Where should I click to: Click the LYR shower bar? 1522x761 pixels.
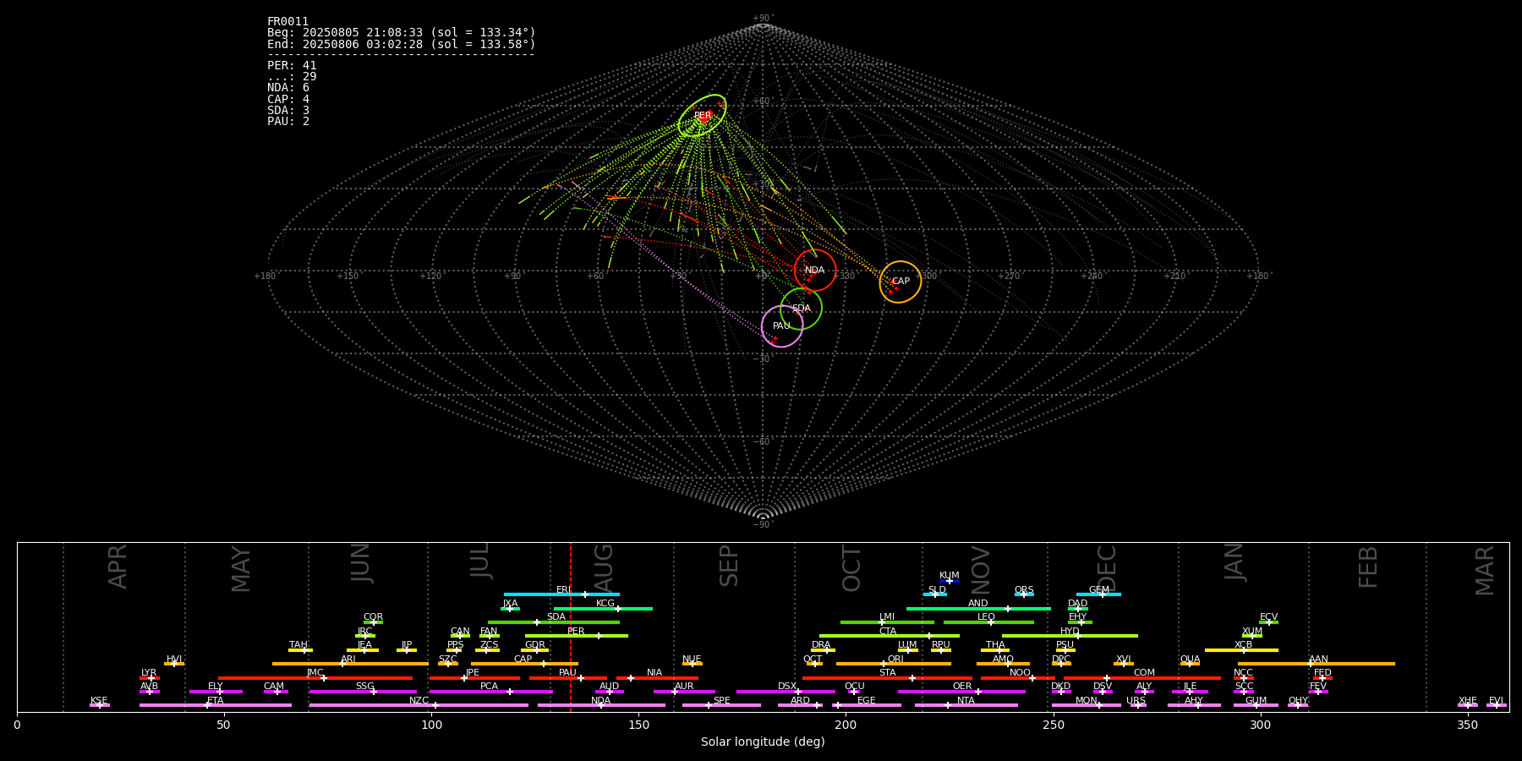pos(150,678)
